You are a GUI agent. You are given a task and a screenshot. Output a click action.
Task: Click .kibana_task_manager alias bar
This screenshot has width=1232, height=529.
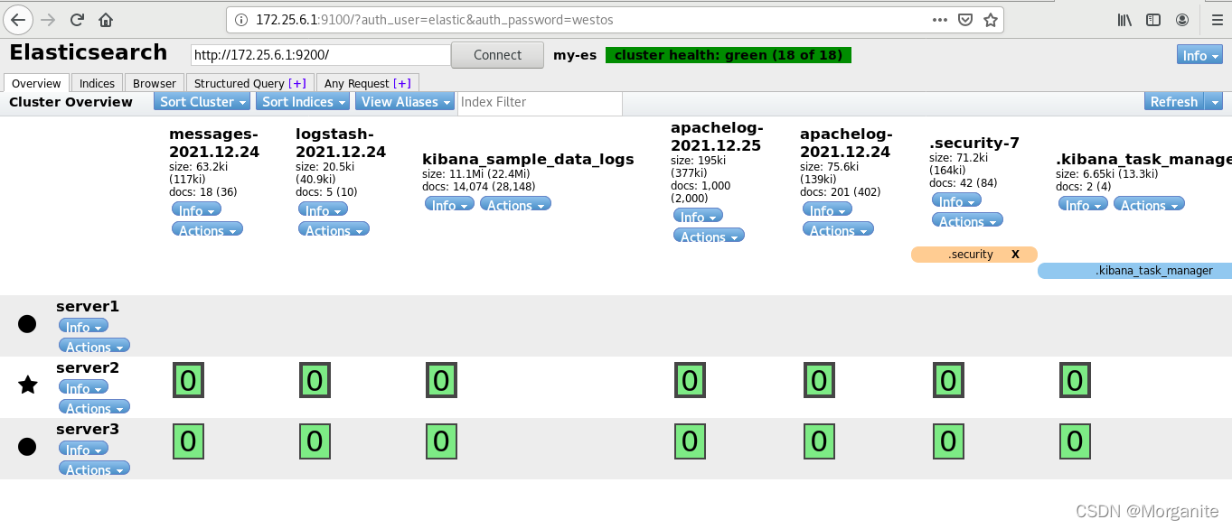pos(1134,271)
